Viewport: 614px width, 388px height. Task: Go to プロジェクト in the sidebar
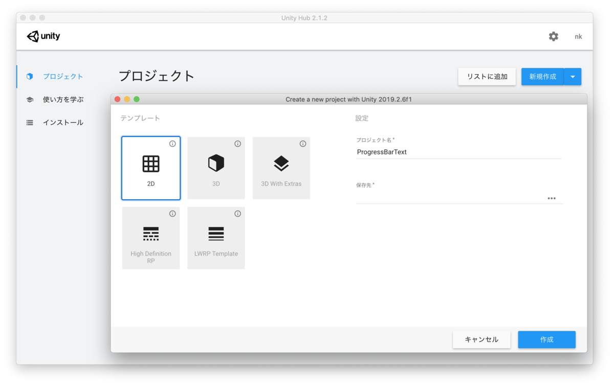[55, 76]
